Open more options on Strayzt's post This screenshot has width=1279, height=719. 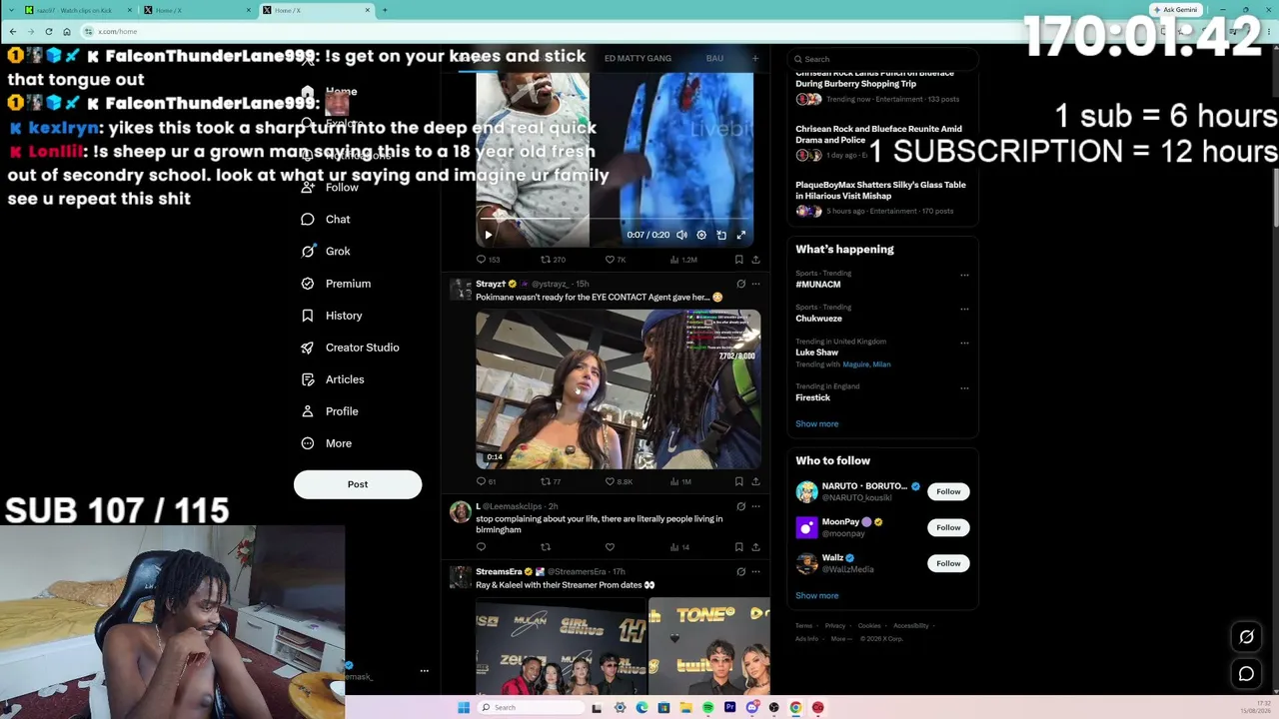coord(755,284)
